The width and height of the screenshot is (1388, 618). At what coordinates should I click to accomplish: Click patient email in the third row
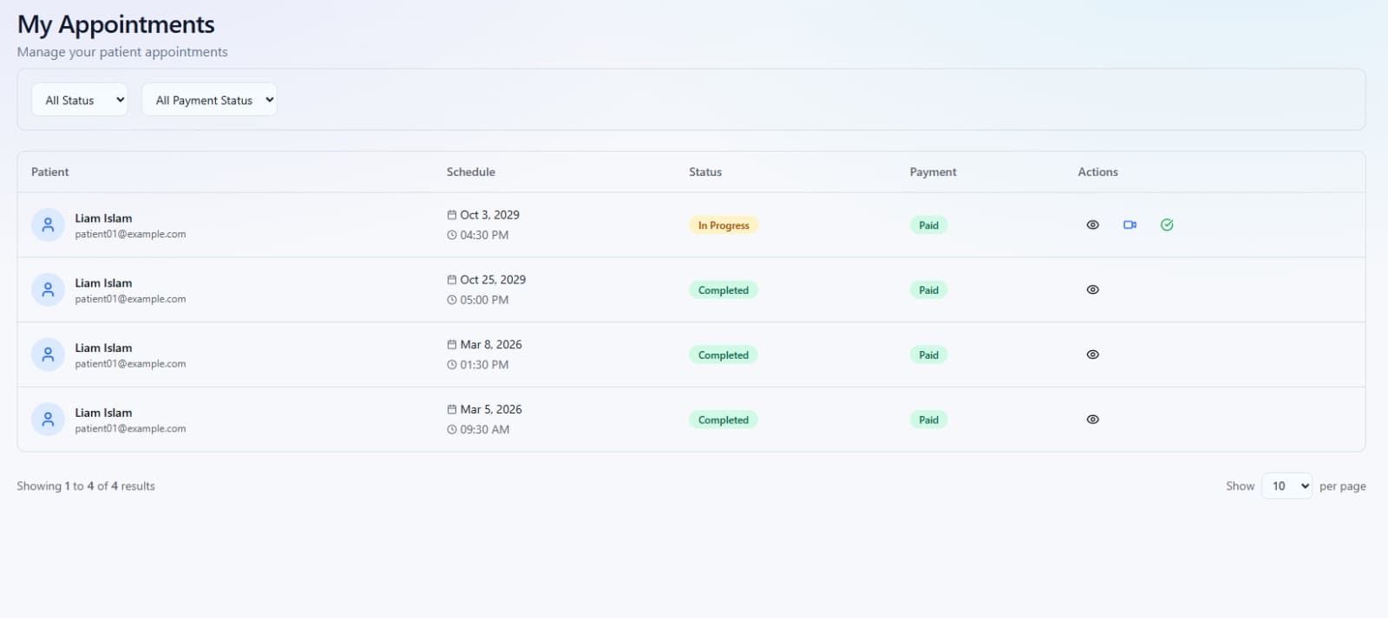coord(130,364)
